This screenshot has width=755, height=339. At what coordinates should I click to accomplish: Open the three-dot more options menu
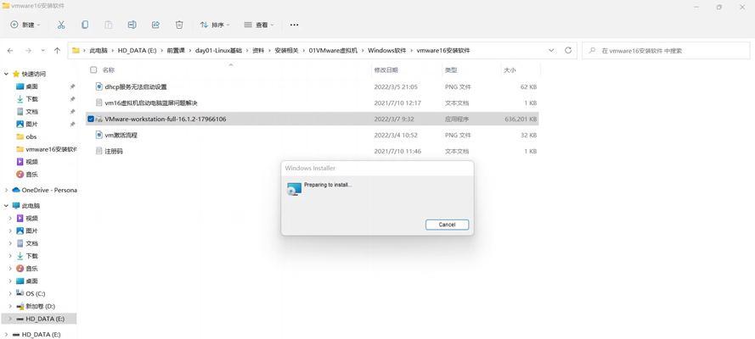(294, 25)
